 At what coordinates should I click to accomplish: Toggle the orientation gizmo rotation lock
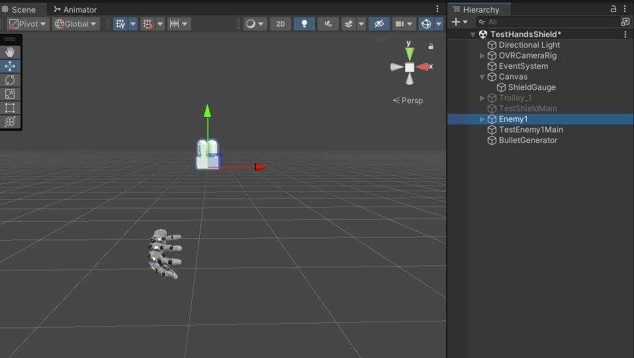pos(431,46)
